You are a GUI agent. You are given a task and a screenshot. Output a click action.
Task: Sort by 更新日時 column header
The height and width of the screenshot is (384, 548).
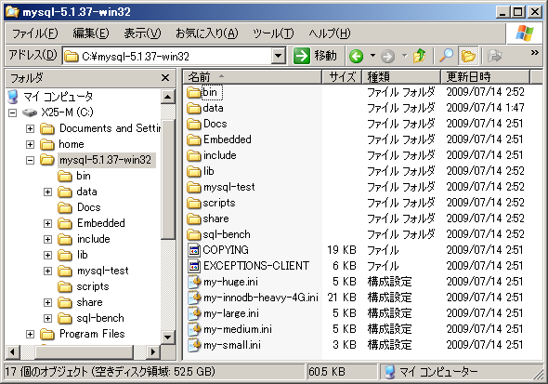[x=485, y=76]
